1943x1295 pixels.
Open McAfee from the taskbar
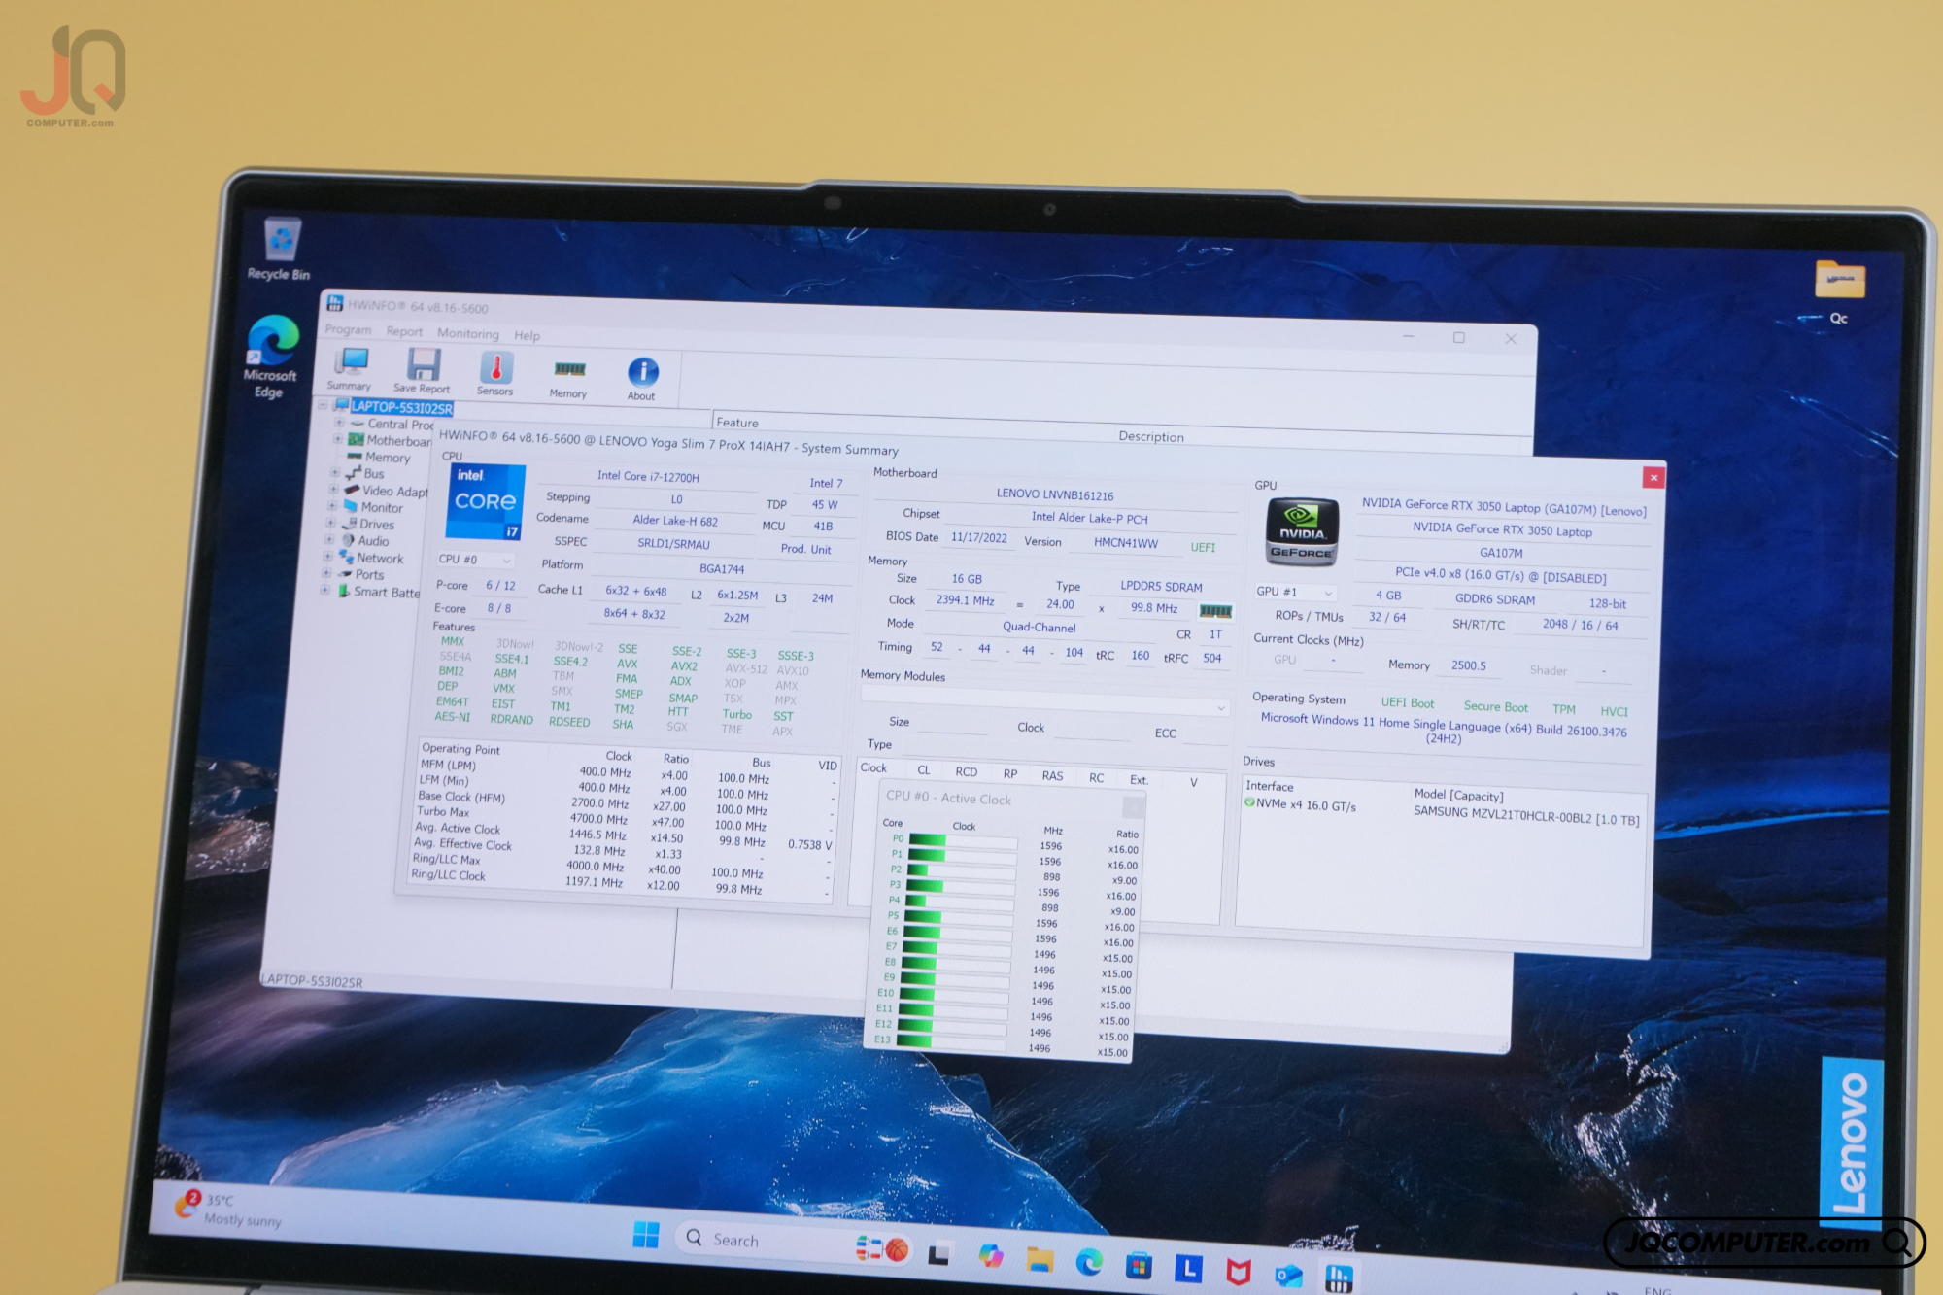pyautogui.click(x=1238, y=1272)
